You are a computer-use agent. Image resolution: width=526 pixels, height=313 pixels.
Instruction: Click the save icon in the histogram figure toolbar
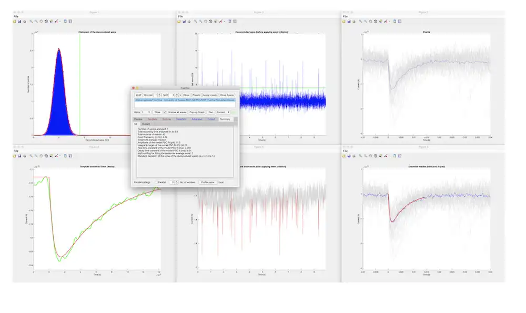coord(19,22)
